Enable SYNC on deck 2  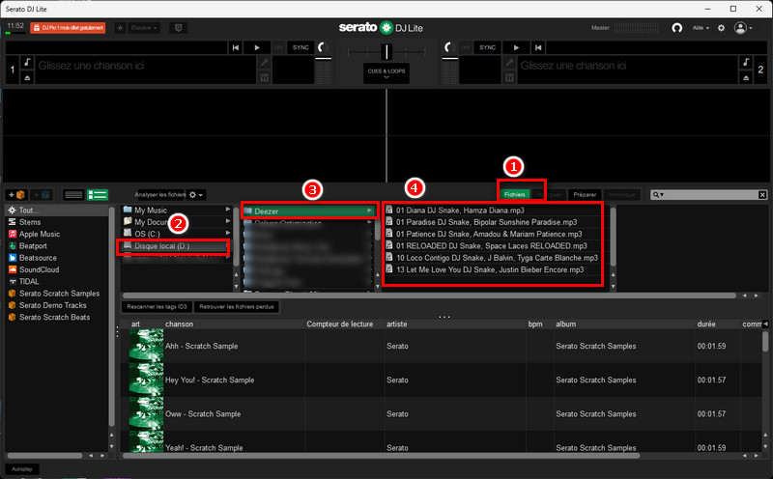point(487,47)
